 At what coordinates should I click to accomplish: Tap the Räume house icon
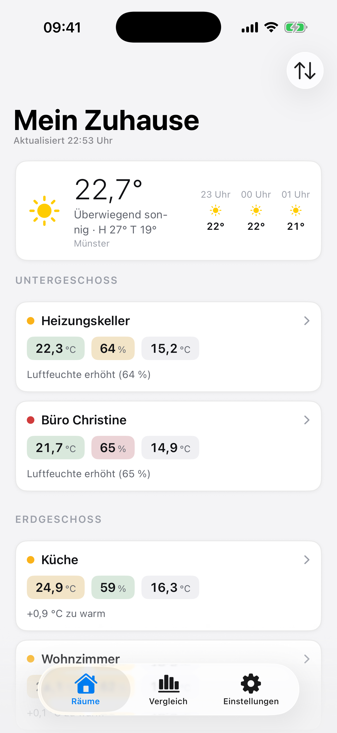click(86, 683)
